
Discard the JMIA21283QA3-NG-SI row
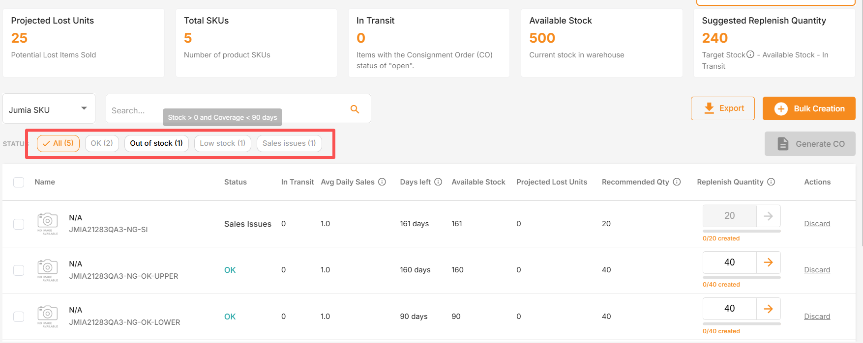[817, 224]
